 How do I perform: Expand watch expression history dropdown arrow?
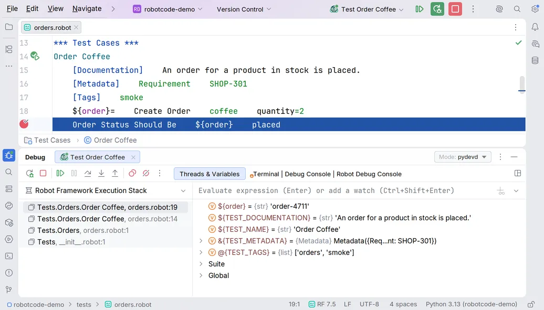pyautogui.click(x=516, y=191)
